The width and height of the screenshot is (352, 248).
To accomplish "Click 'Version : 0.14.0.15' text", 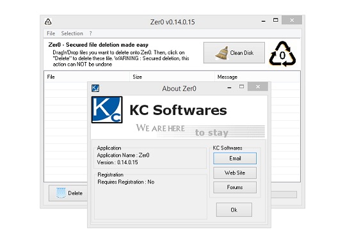I will pyautogui.click(x=117, y=162).
